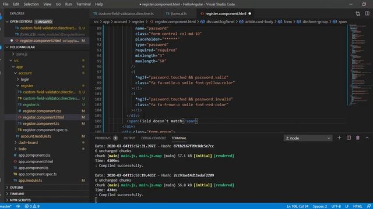The height and width of the screenshot is (209, 373).
Task: Open errors and warnings count in status bar
Action: [32, 206]
